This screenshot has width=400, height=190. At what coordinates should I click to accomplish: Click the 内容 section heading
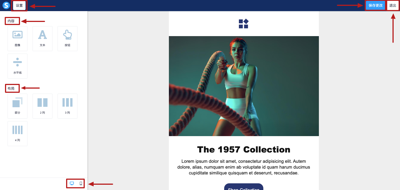pyautogui.click(x=11, y=21)
